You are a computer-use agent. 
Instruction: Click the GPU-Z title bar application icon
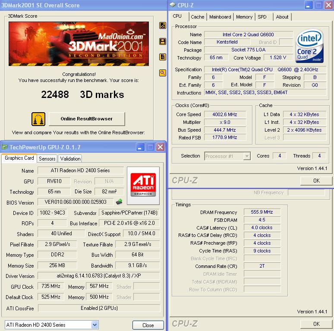pos(4,147)
